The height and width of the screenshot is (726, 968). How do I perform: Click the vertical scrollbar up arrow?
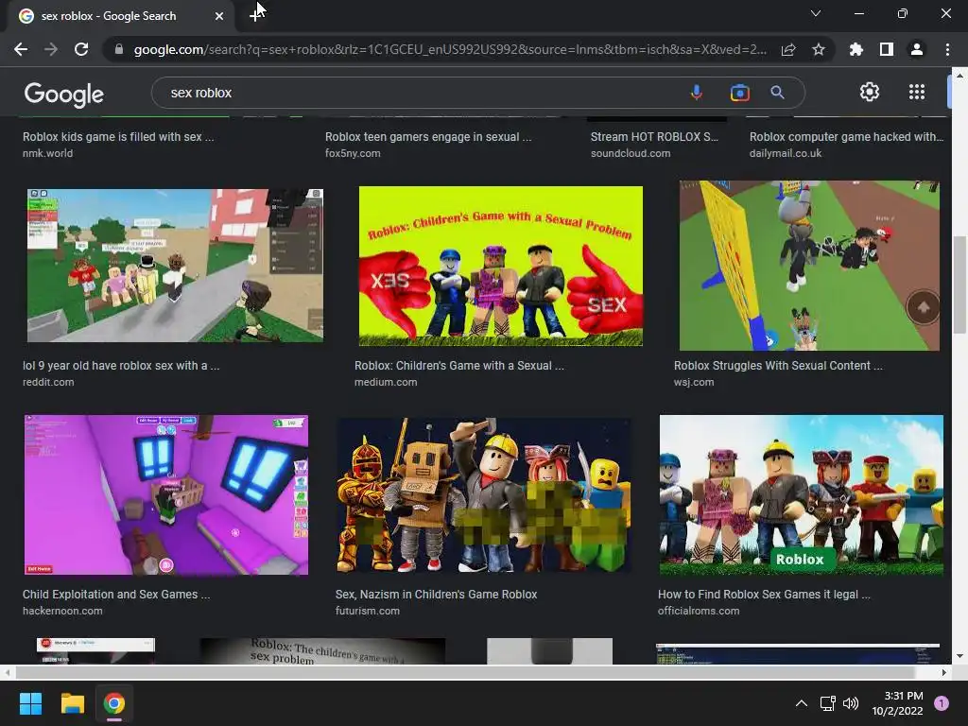[x=959, y=76]
